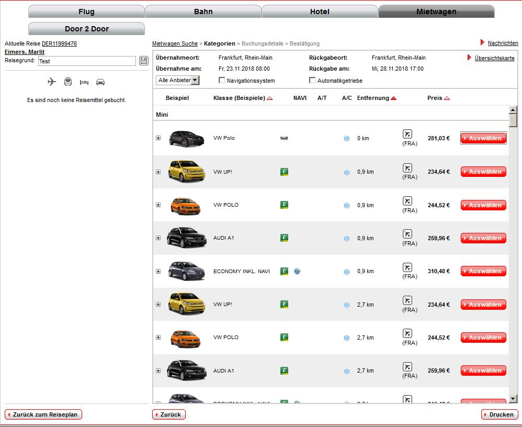Screen dimensions: 522x427
Task: Click A/C snowflake icon for VW Polo 0 km
Action: point(347,138)
